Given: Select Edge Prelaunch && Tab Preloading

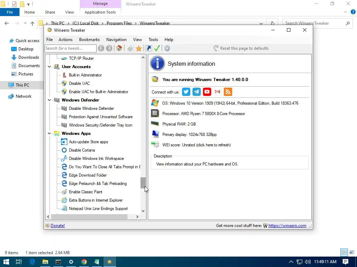Looking at the screenshot, I should click(x=98, y=184).
